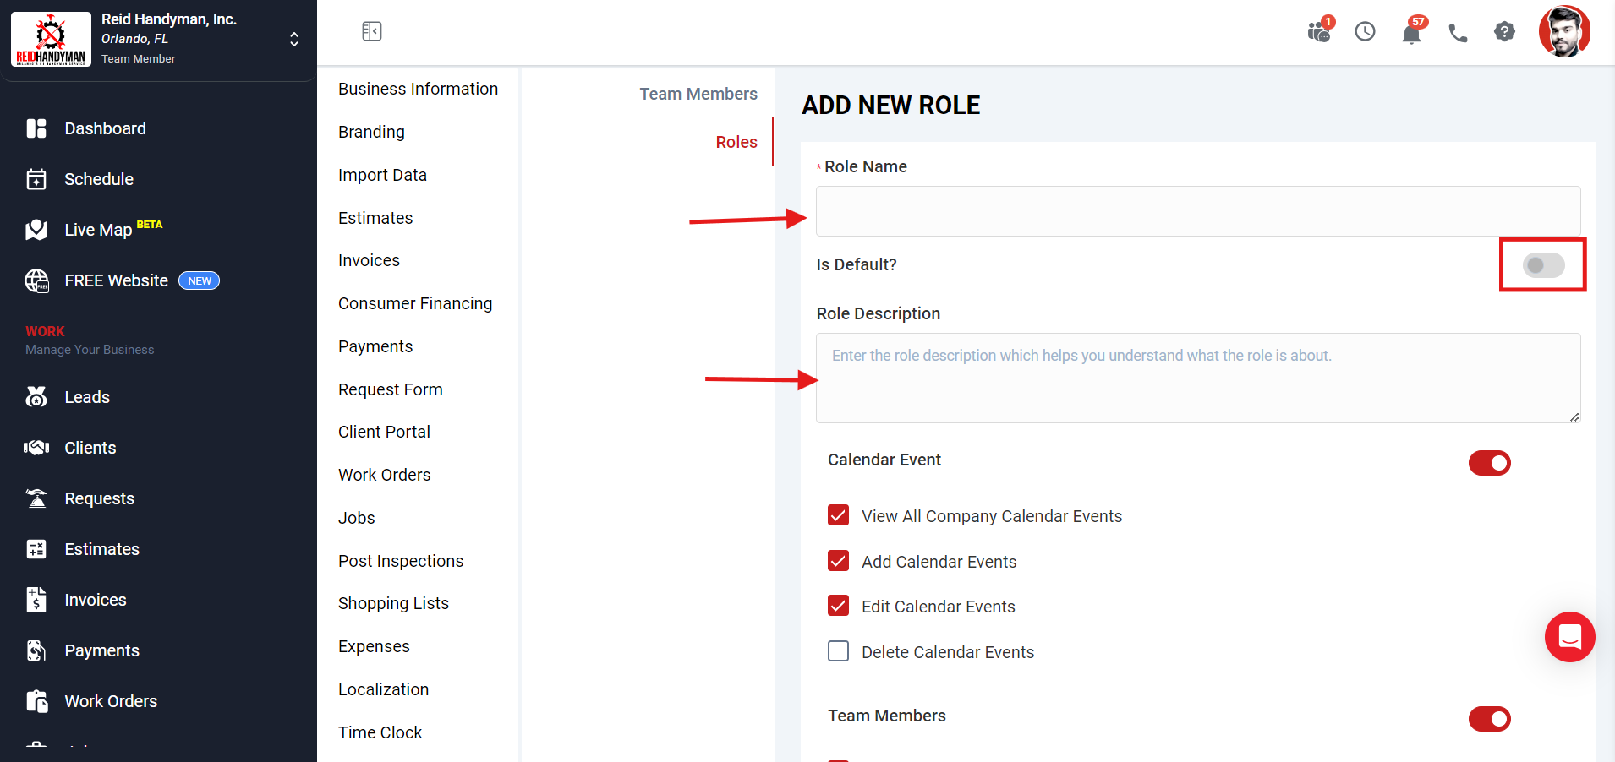Screen dimensions: 1615x762
Task: Disable the Calendar Event toggle
Action: pos(1489,463)
